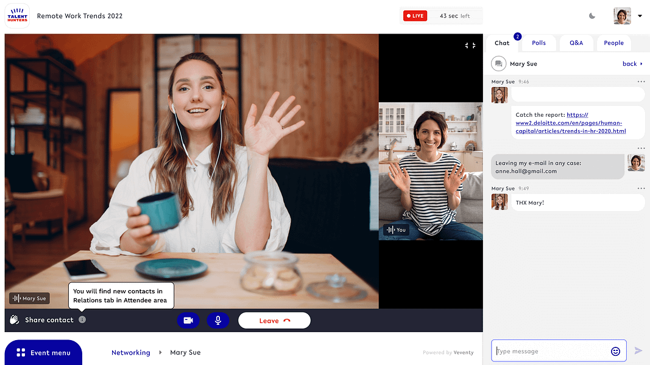Viewport: 650px width, 365px height.
Task: Click the Relations tab tooltip text
Action: click(x=121, y=296)
